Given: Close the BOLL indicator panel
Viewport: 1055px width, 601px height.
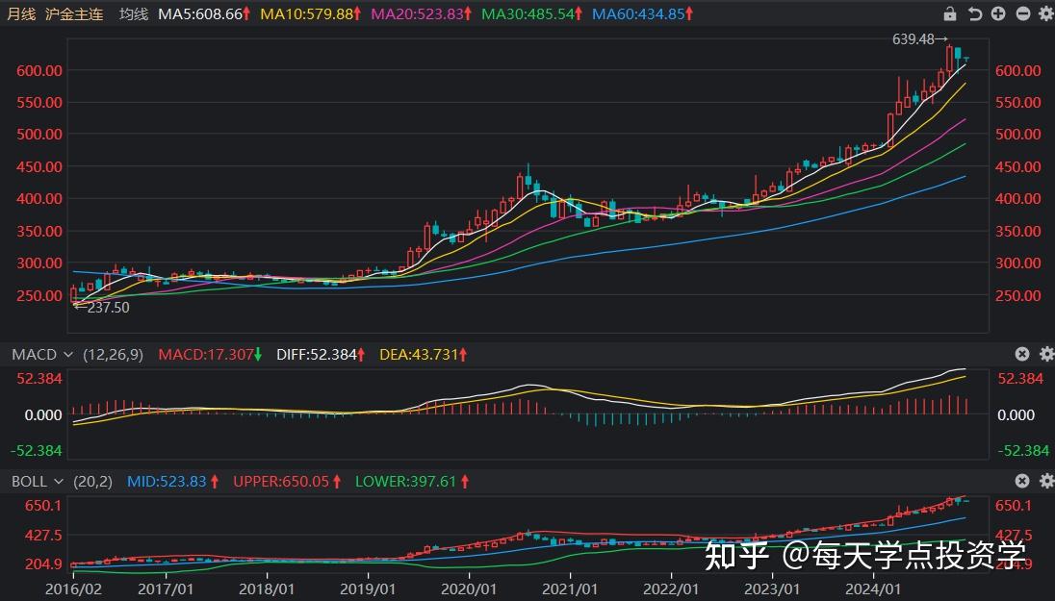Looking at the screenshot, I should (1022, 481).
